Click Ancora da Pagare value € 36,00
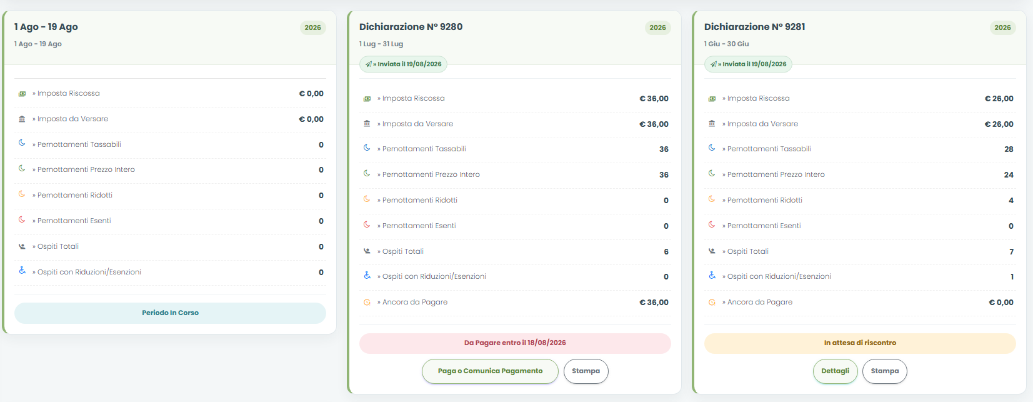 (654, 303)
